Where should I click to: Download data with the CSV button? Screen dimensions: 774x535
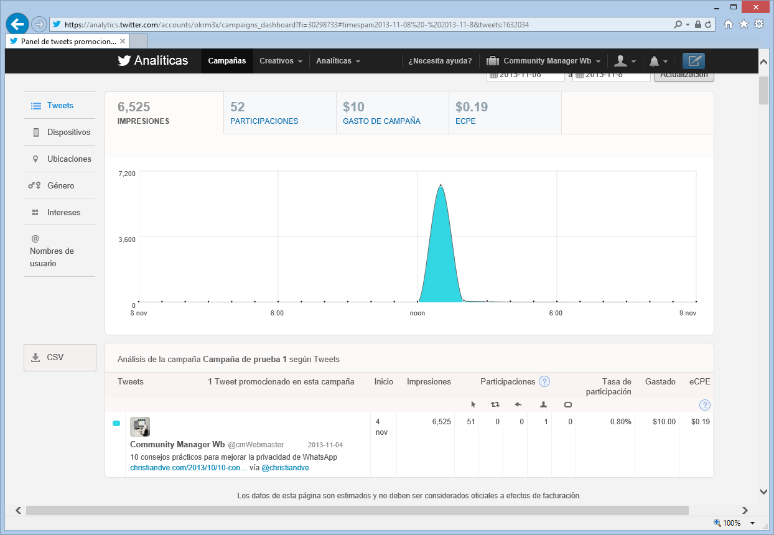(60, 358)
